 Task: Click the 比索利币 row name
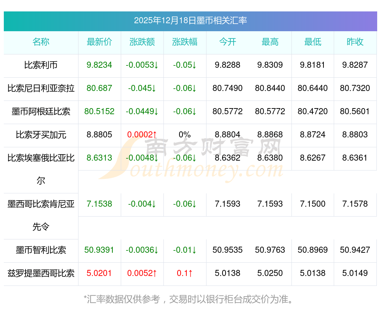[x=41, y=65]
